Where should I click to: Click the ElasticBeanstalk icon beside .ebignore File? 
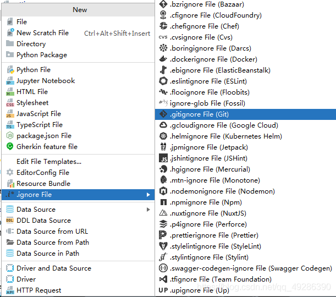coord(163,70)
